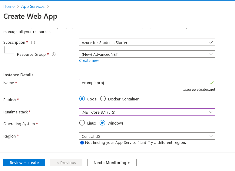Click the 'Not finding your App Service Plan?' message
The width and height of the screenshot is (235, 171).
[135, 143]
